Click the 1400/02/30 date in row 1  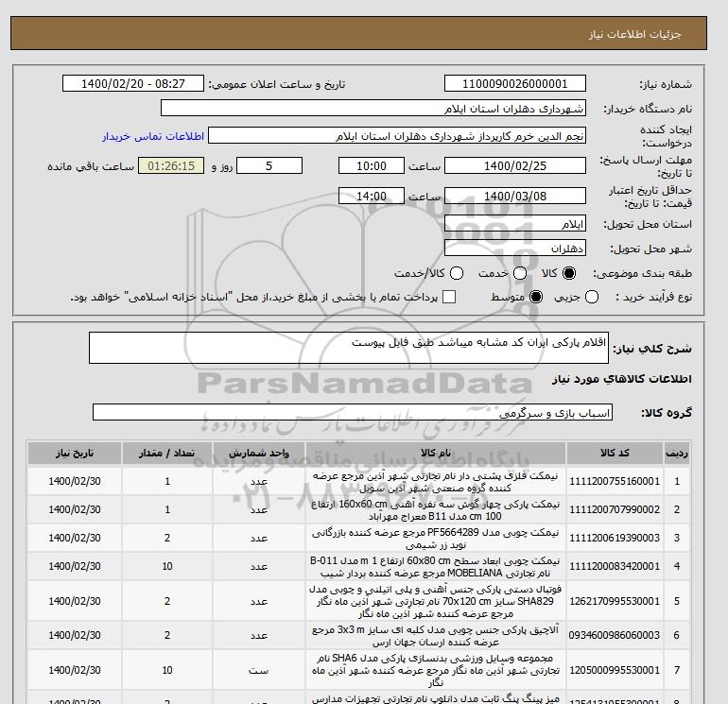coord(75,481)
